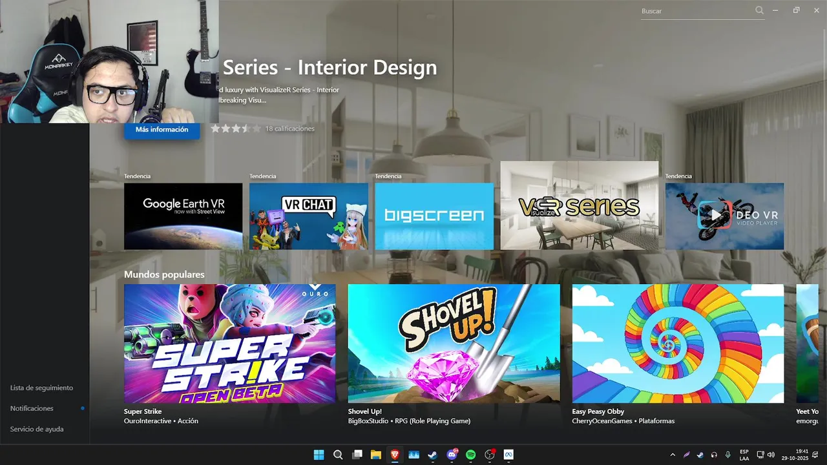Open the Shovel Up! world card image
827x465 pixels.
[454, 344]
